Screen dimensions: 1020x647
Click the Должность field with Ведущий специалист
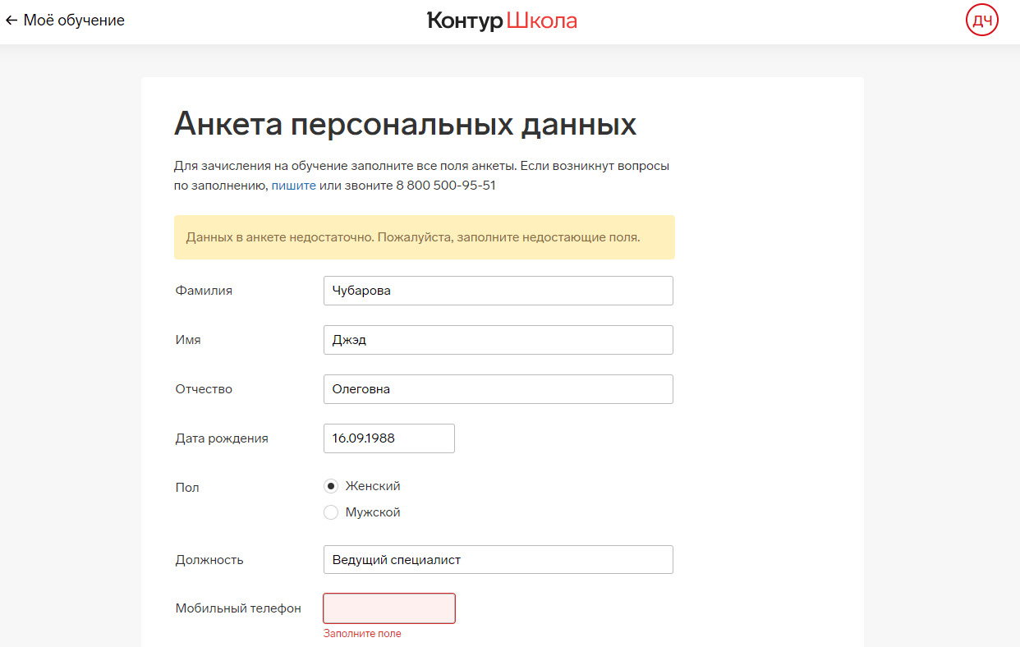point(498,560)
